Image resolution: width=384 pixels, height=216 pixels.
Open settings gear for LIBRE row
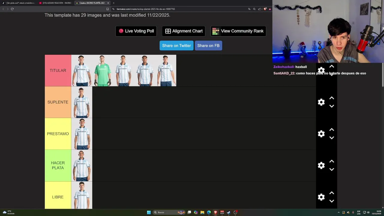pos(321,197)
